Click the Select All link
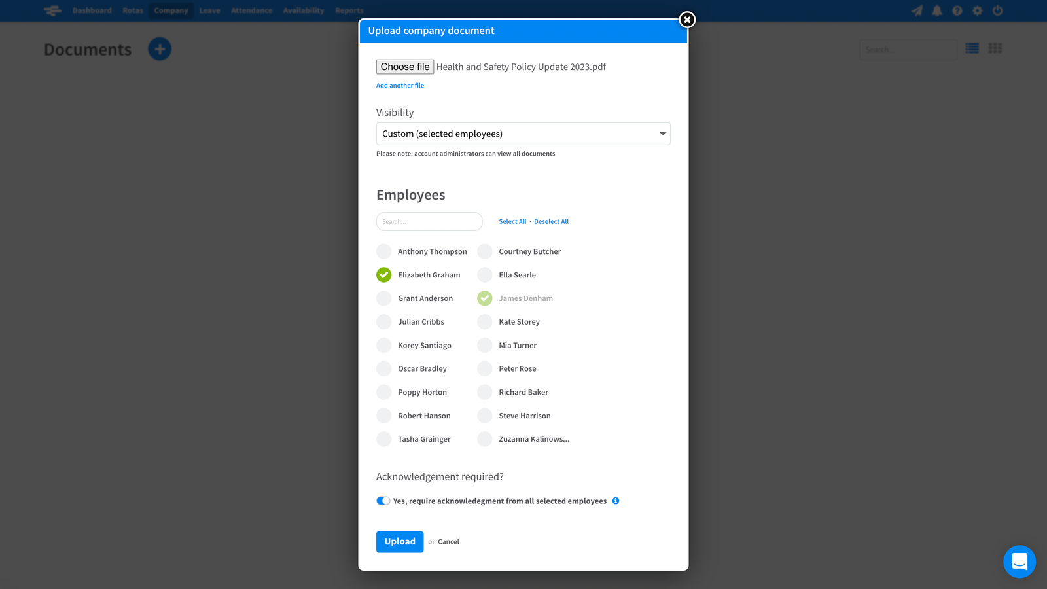The width and height of the screenshot is (1047, 589). click(x=512, y=221)
